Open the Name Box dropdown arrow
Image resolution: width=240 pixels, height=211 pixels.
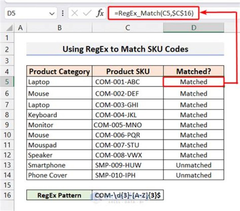coord(52,14)
